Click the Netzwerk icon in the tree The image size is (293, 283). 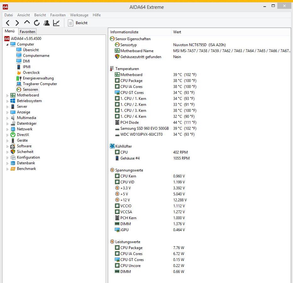click(x=13, y=129)
